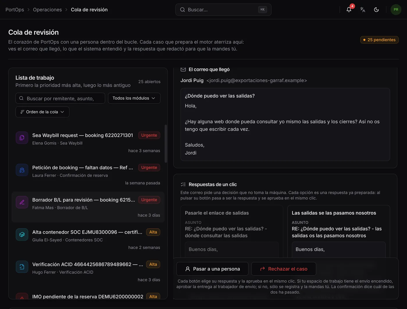
Task: Click the ⌘K shortcut hint in search
Action: pos(263,10)
